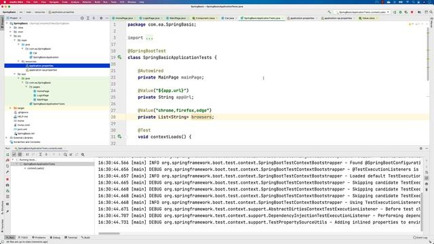The width and height of the screenshot is (434, 244).
Task: Expand all nodes in Project panel
Action: [x=88, y=18]
